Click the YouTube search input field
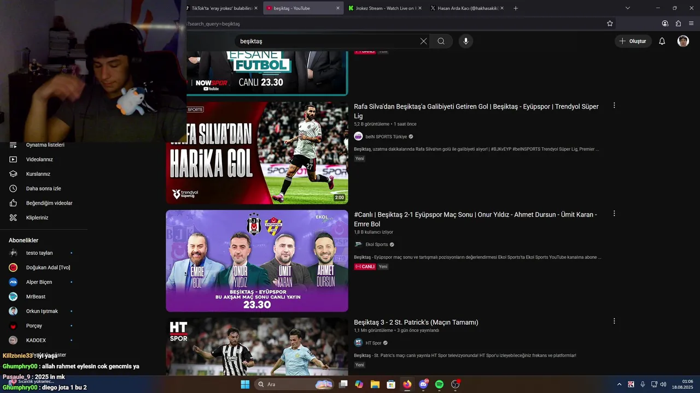The image size is (700, 393). [x=327, y=41]
